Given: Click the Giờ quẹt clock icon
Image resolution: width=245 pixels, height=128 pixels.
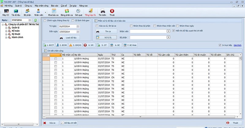Looking at the screenshot, I should tap(78, 12).
